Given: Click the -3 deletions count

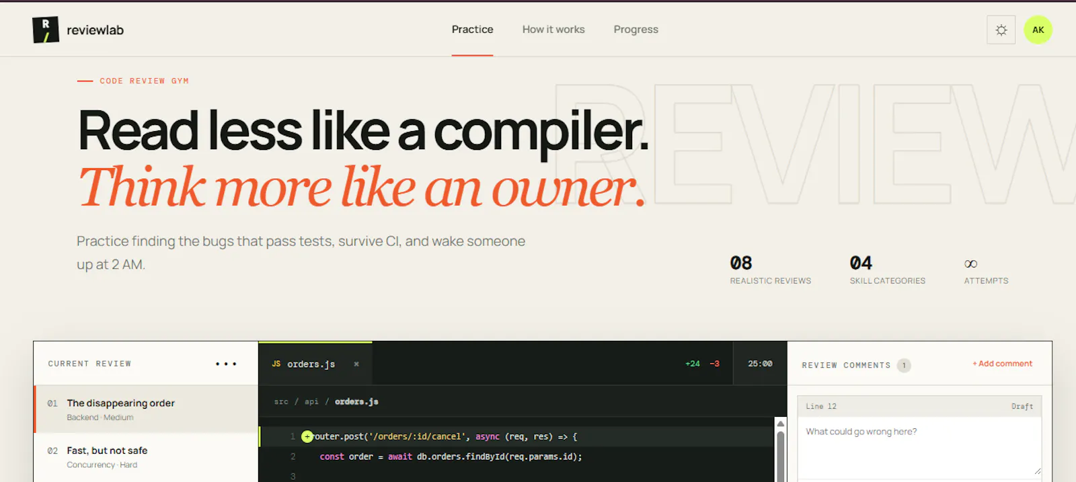Looking at the screenshot, I should tap(714, 364).
